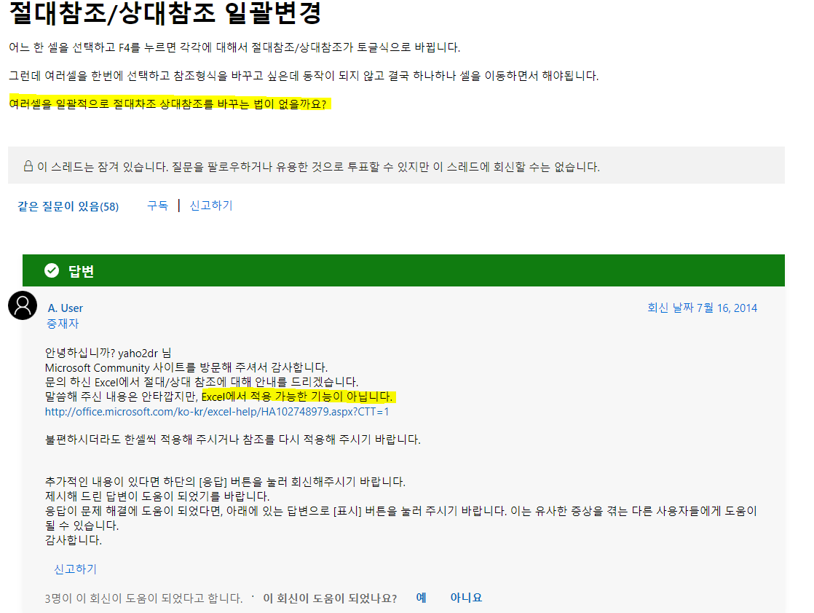Click the line 추가적인 내용이 있다면 하단의 [응답]

pos(225,482)
